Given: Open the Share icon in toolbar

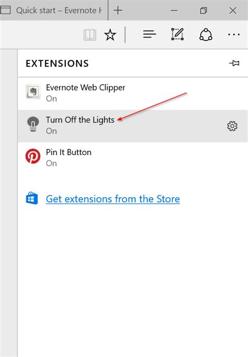Looking at the screenshot, I should [206, 35].
